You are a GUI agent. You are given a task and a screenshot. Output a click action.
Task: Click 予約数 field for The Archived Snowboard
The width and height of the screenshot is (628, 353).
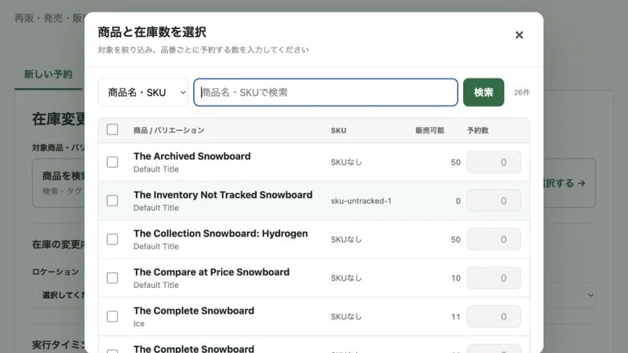tap(494, 162)
